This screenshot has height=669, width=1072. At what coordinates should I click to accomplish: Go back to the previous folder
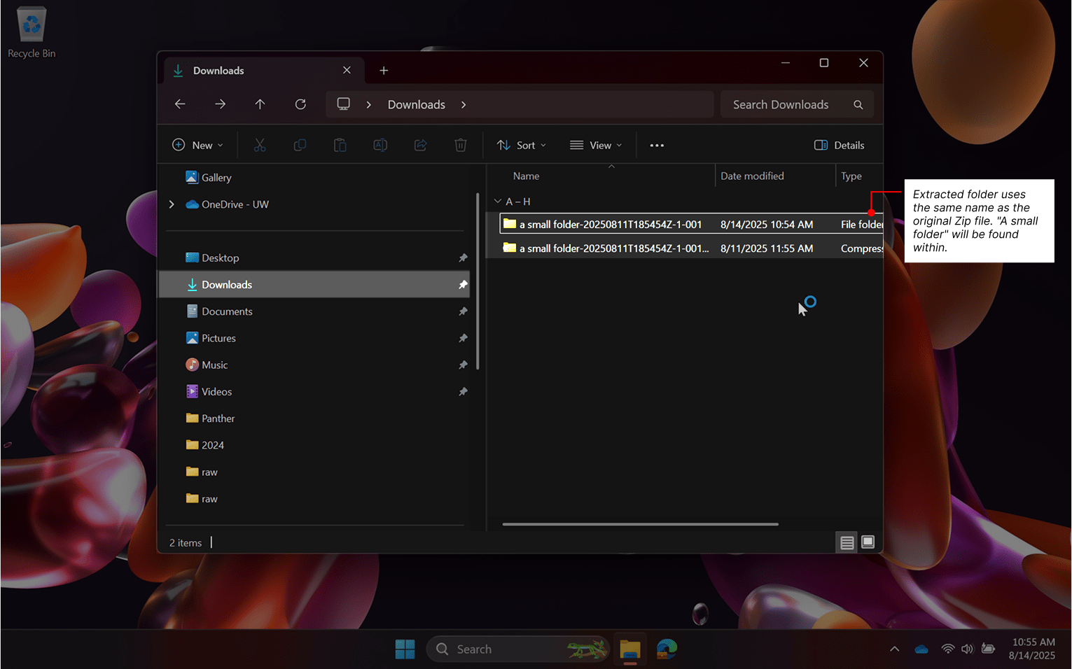pos(180,104)
